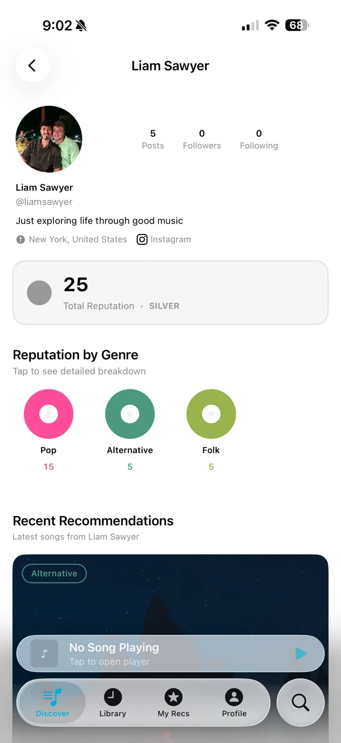View Liam Sawyer's followers list

tap(202, 138)
